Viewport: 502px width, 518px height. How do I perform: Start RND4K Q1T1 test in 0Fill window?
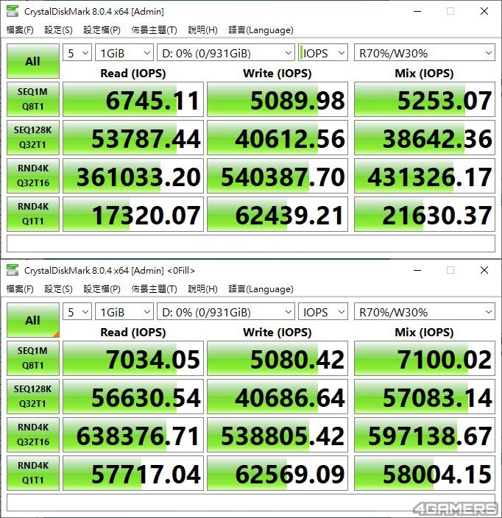(x=33, y=473)
